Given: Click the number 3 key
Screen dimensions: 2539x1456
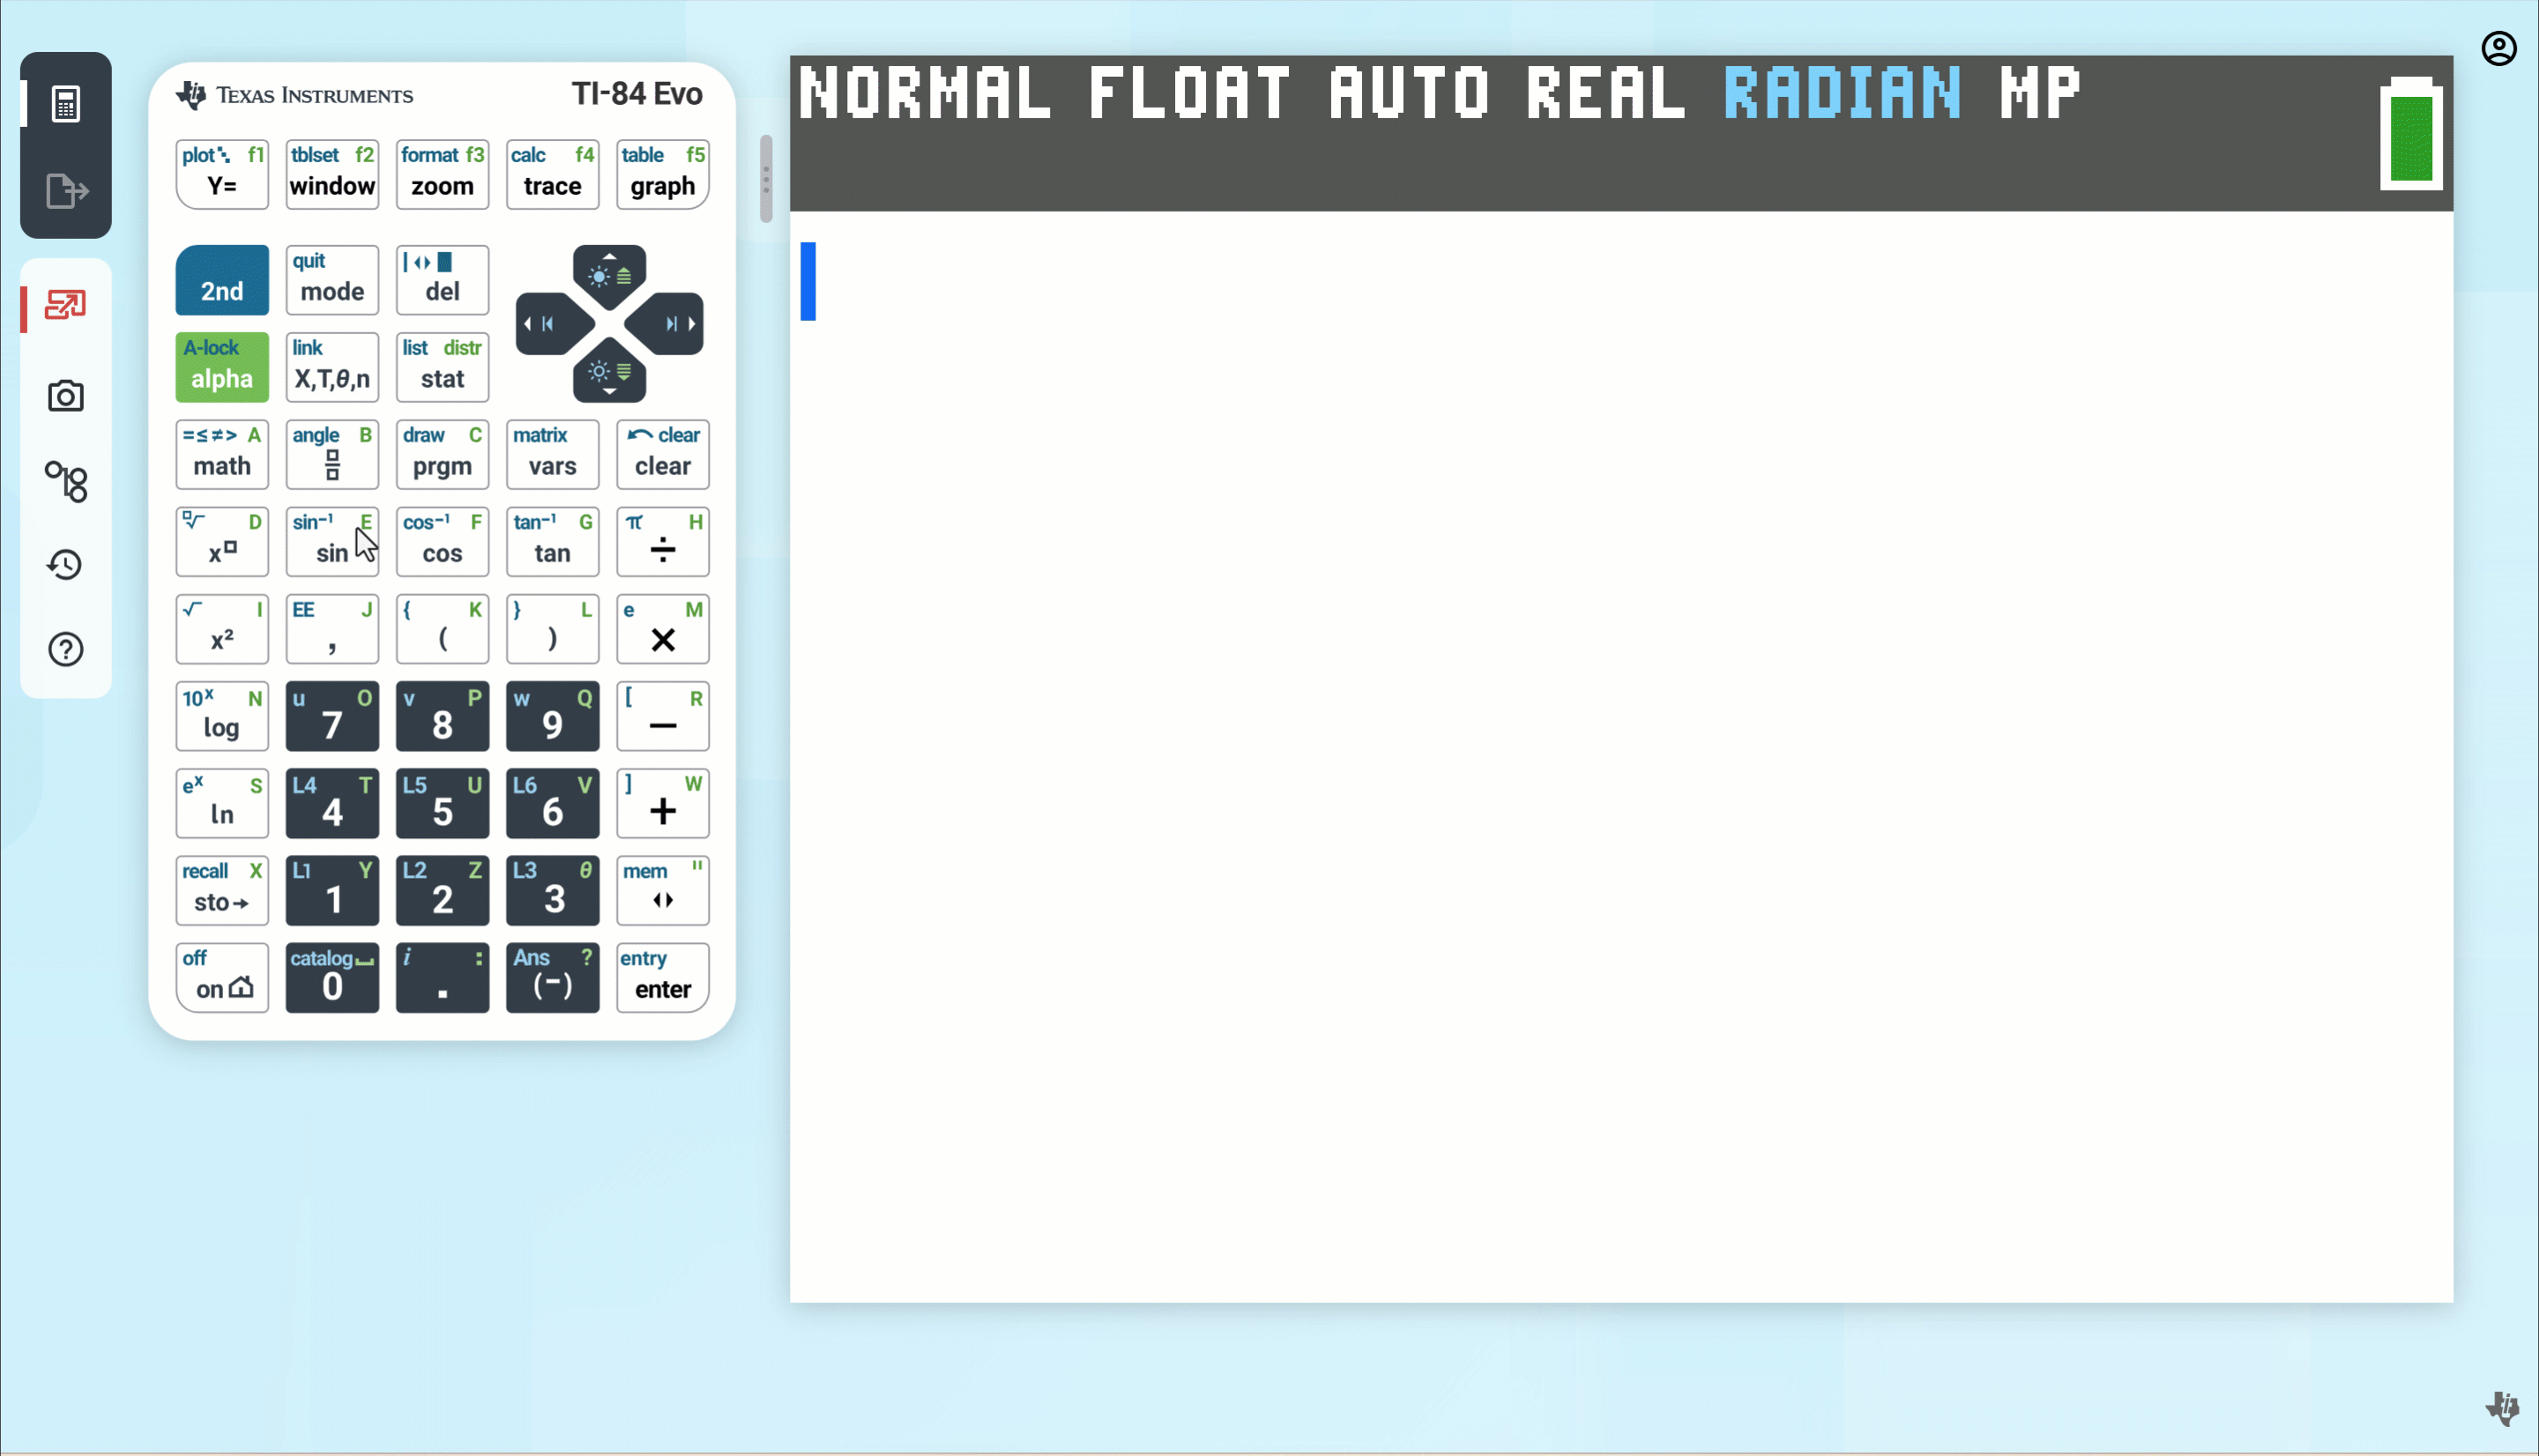Looking at the screenshot, I should [553, 890].
